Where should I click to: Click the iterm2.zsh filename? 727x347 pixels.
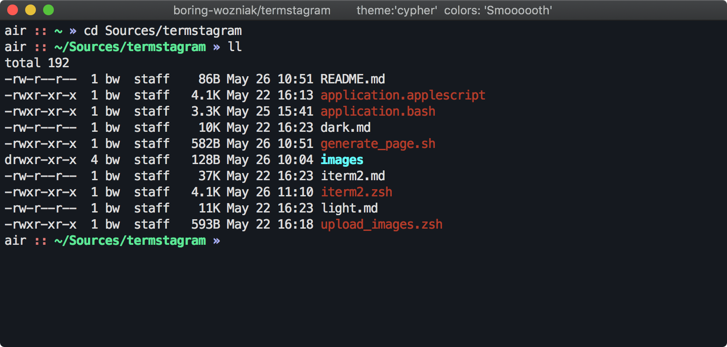(x=356, y=192)
